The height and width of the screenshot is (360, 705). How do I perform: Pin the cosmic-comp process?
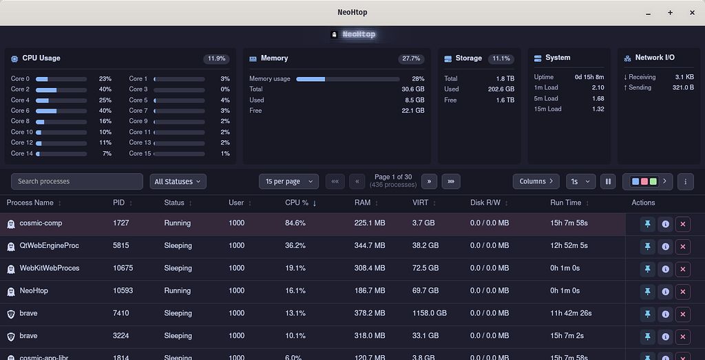click(x=647, y=224)
